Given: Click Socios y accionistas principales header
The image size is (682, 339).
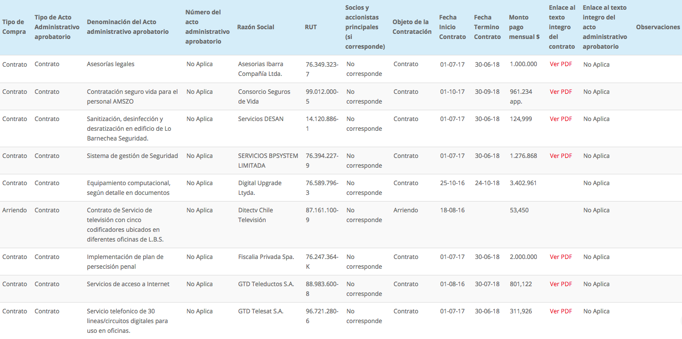Looking at the screenshot, I should (365, 27).
